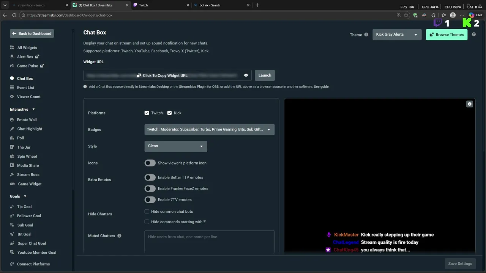Viewport: 486px width, 273px height.
Task: Open a new browser tab
Action: pos(257,5)
